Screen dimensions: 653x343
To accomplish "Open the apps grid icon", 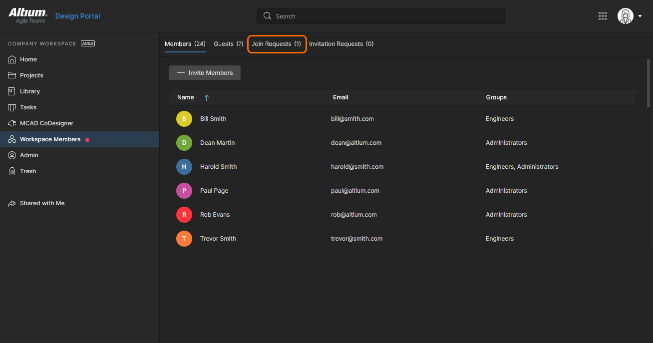I will point(602,16).
